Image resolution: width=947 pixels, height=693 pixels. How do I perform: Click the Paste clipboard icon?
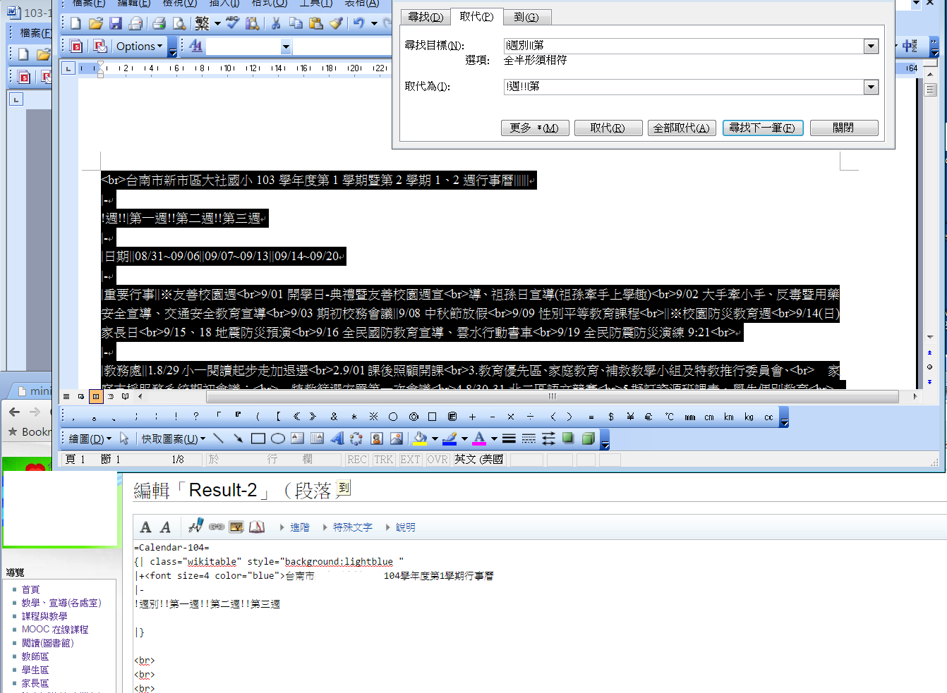tap(315, 23)
